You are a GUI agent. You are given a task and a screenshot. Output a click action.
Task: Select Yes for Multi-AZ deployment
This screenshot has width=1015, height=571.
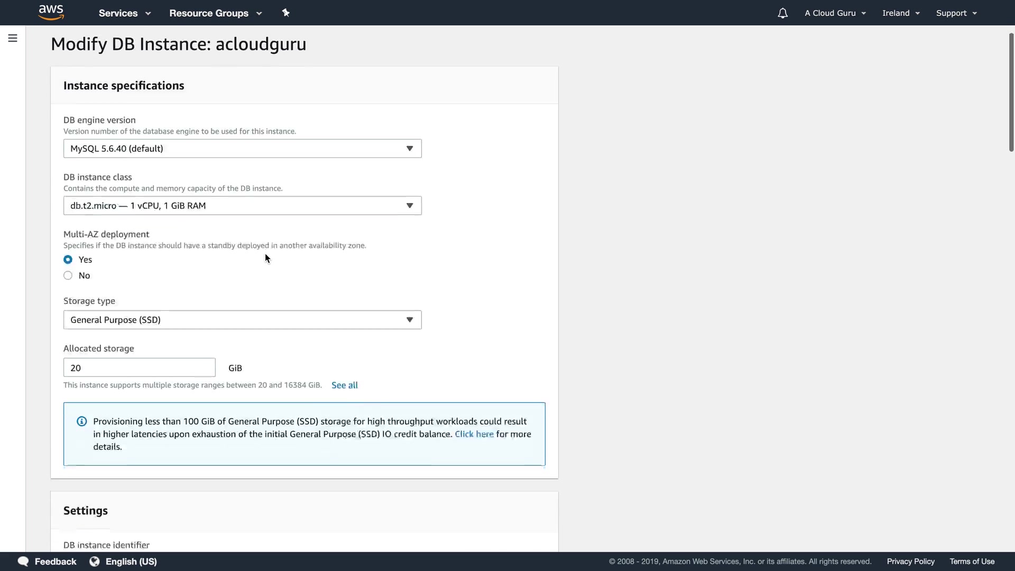click(x=68, y=260)
